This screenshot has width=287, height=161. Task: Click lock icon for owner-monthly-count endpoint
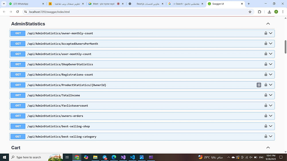265,33
